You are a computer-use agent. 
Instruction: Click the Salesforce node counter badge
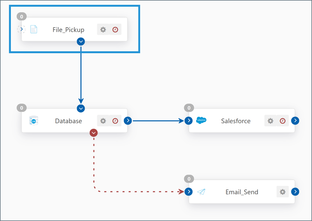(x=189, y=108)
